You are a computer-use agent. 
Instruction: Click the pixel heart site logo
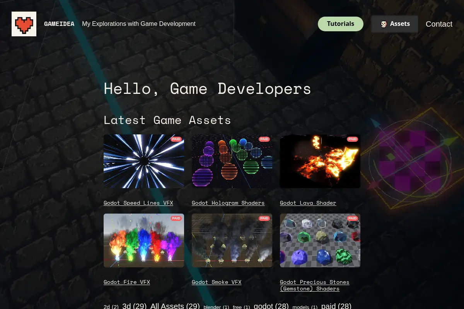click(24, 24)
